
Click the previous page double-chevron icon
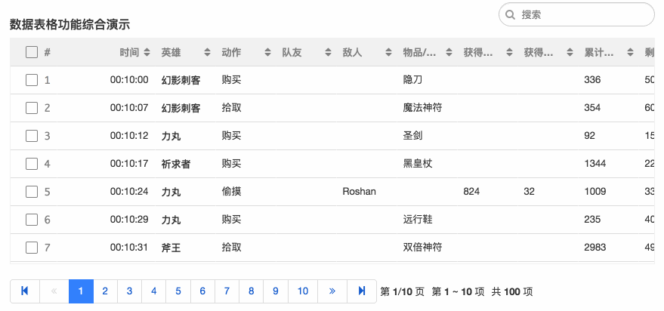coord(54,291)
